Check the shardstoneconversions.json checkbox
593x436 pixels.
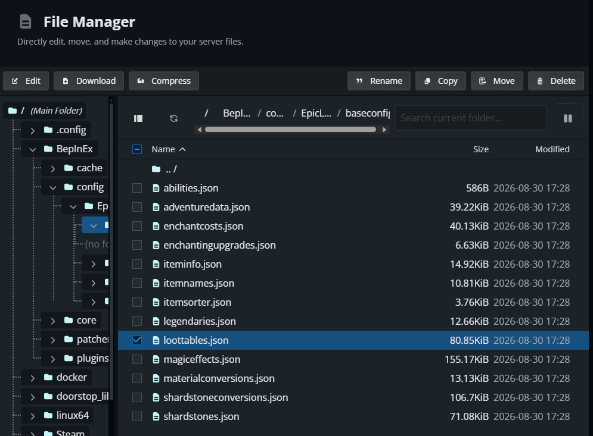[137, 397]
